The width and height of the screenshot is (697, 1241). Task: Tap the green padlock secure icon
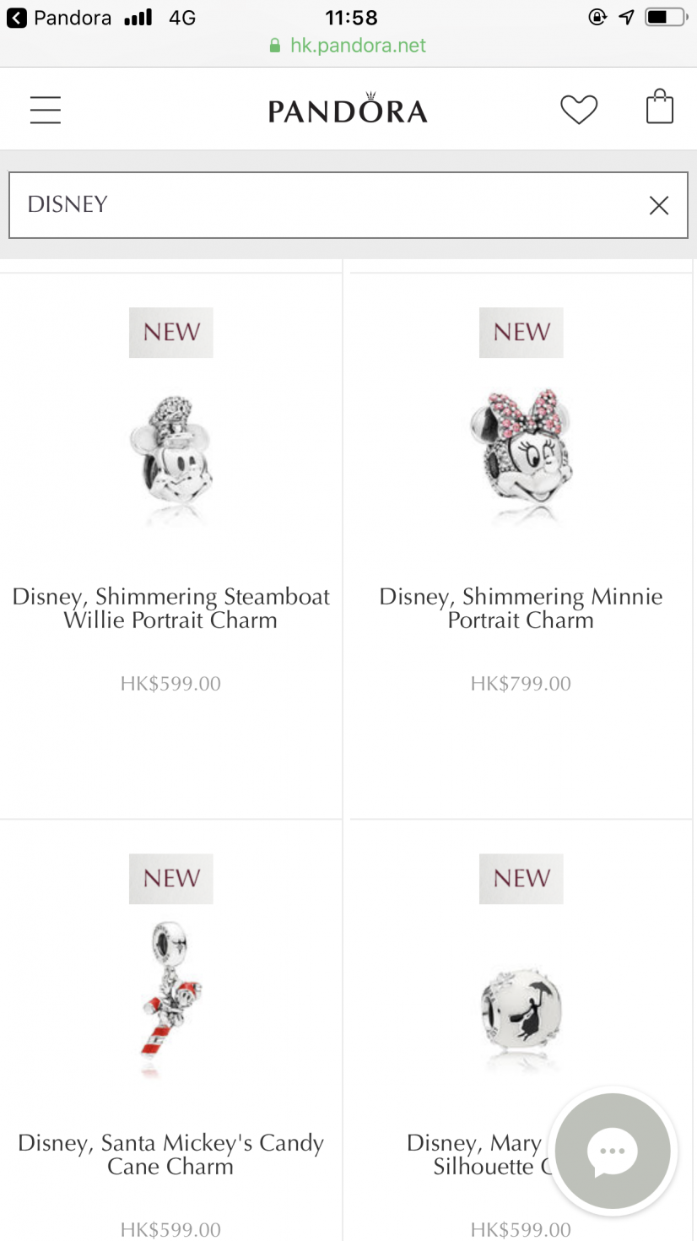[274, 46]
